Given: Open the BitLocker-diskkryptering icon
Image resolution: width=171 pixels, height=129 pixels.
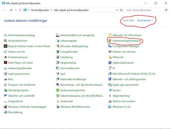Looking at the screenshot, I should click(58, 46).
